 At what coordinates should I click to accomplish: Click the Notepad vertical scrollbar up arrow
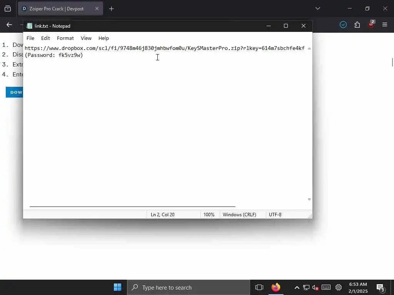[x=309, y=48]
